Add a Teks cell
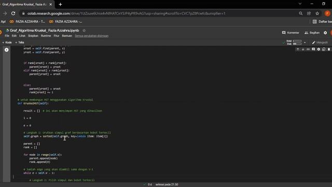332x187 pixels. 20,43
